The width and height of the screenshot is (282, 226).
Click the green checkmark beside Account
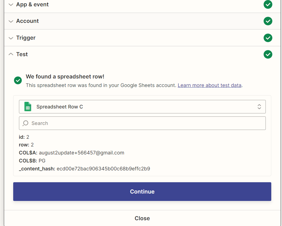(268, 21)
